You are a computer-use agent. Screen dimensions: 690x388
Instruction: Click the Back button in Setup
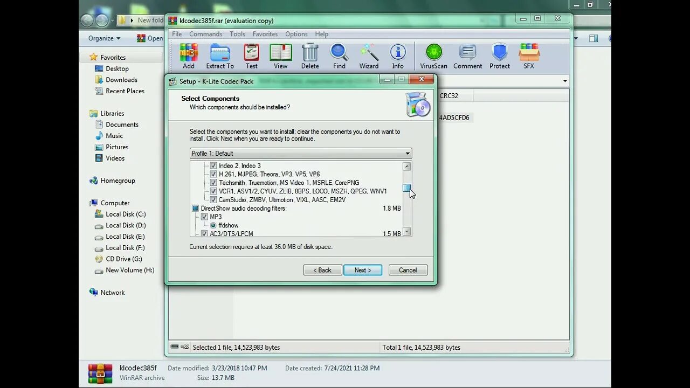(322, 270)
